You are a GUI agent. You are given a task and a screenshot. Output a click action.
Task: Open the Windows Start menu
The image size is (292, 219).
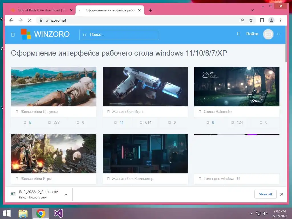pyautogui.click(x=7, y=213)
